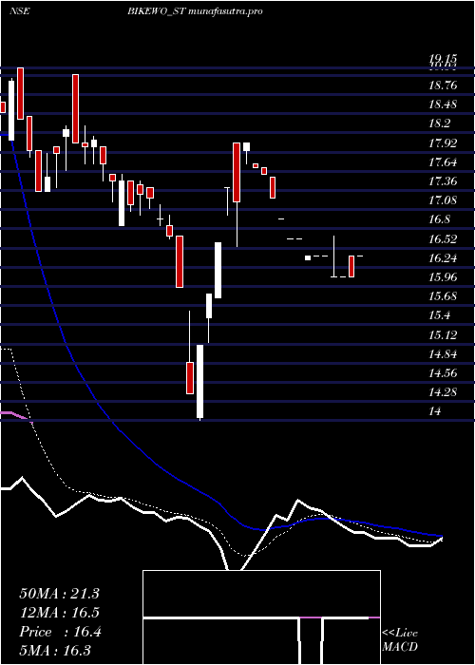This screenshot has height=665, width=475.
Task: Click the 50MA : 21.3 readout
Action: 59,594
